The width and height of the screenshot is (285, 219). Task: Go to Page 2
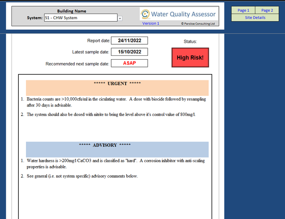267,10
